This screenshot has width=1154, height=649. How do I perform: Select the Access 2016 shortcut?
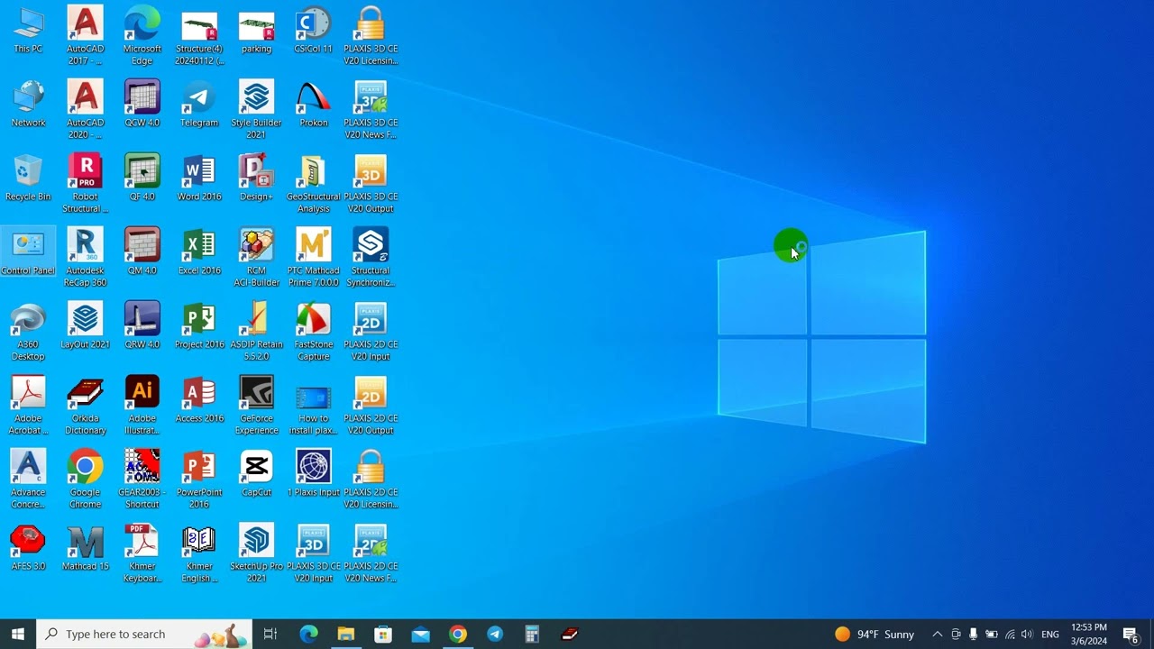pyautogui.click(x=199, y=400)
